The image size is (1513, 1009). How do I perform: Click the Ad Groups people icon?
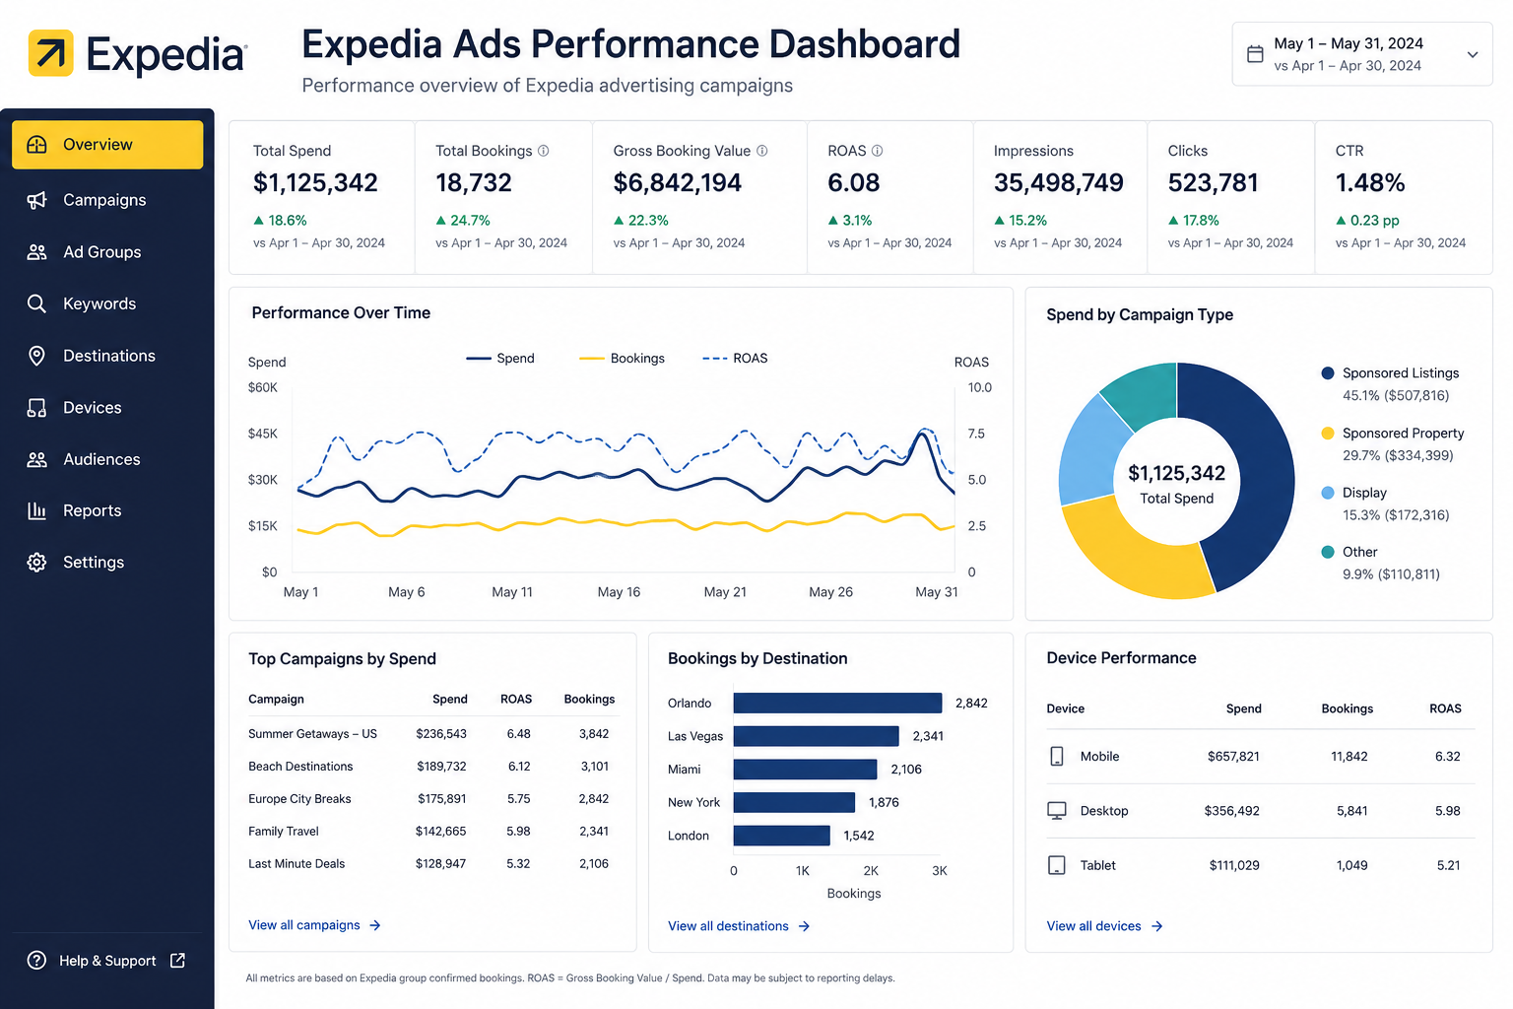coord(36,252)
